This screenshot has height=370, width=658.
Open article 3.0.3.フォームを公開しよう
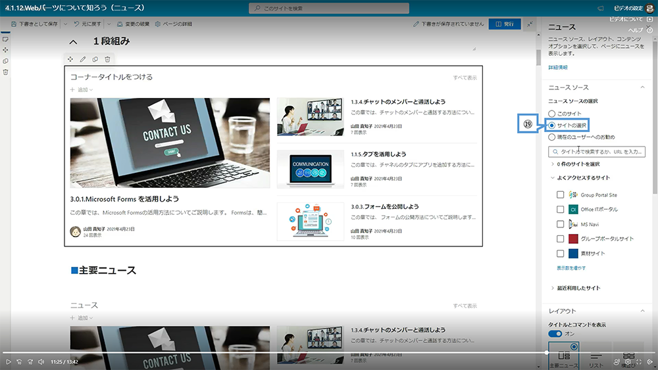point(384,206)
